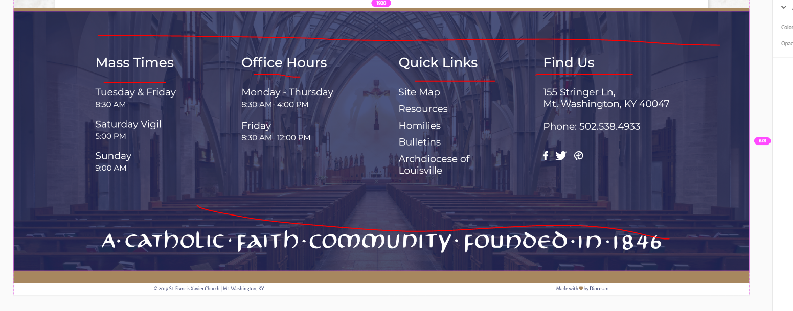
Task: Open the Resources quick link
Action: coord(423,109)
